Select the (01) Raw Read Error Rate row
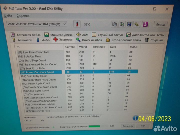Image resolution: width=180 pixels, height=135 pixels. click(x=75, y=52)
